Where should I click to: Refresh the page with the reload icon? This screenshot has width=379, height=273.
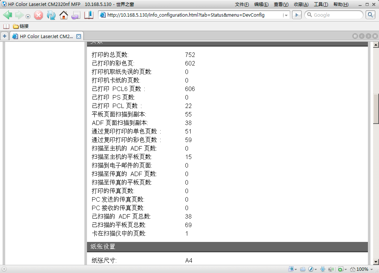(51, 15)
